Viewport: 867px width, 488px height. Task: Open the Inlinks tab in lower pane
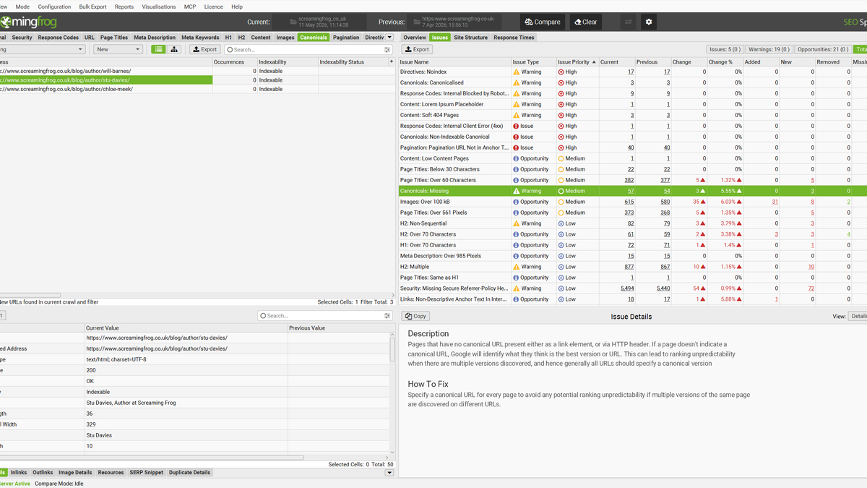[x=19, y=473]
